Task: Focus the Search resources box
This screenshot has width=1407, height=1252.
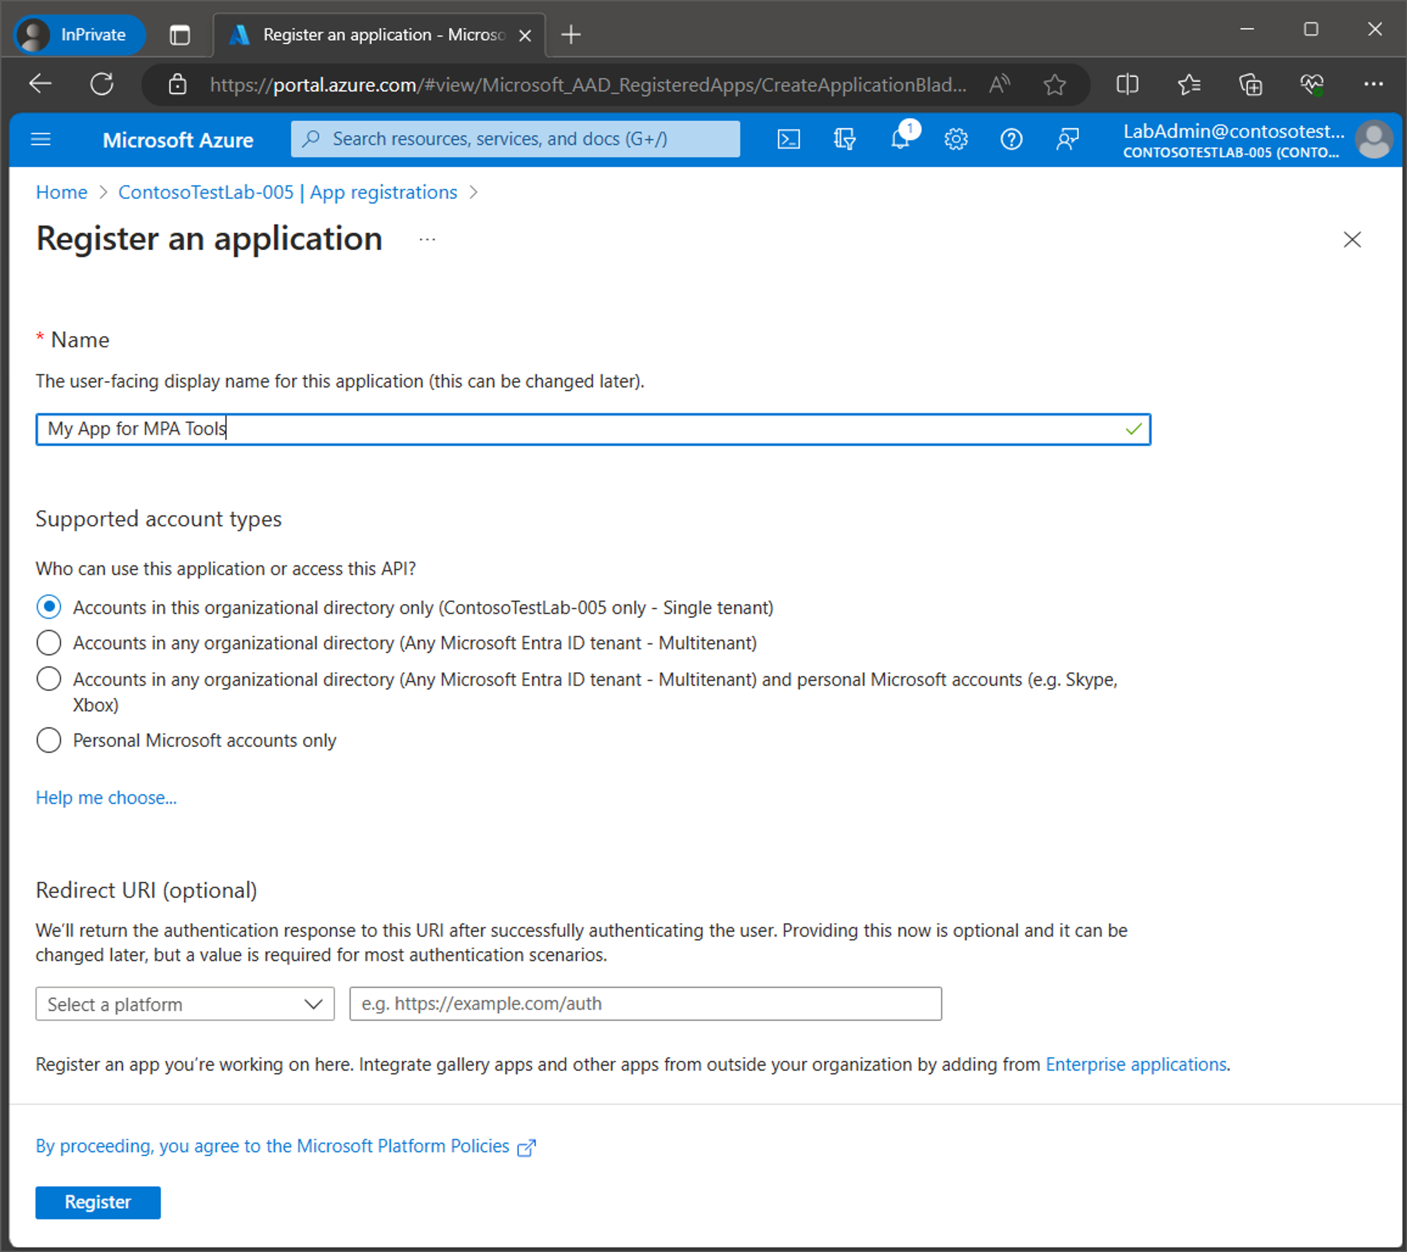Action: pos(515,139)
